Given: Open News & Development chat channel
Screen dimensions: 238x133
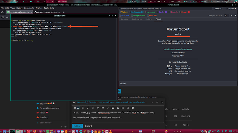Looking at the screenshot, I should pyautogui.click(x=48, y=108).
